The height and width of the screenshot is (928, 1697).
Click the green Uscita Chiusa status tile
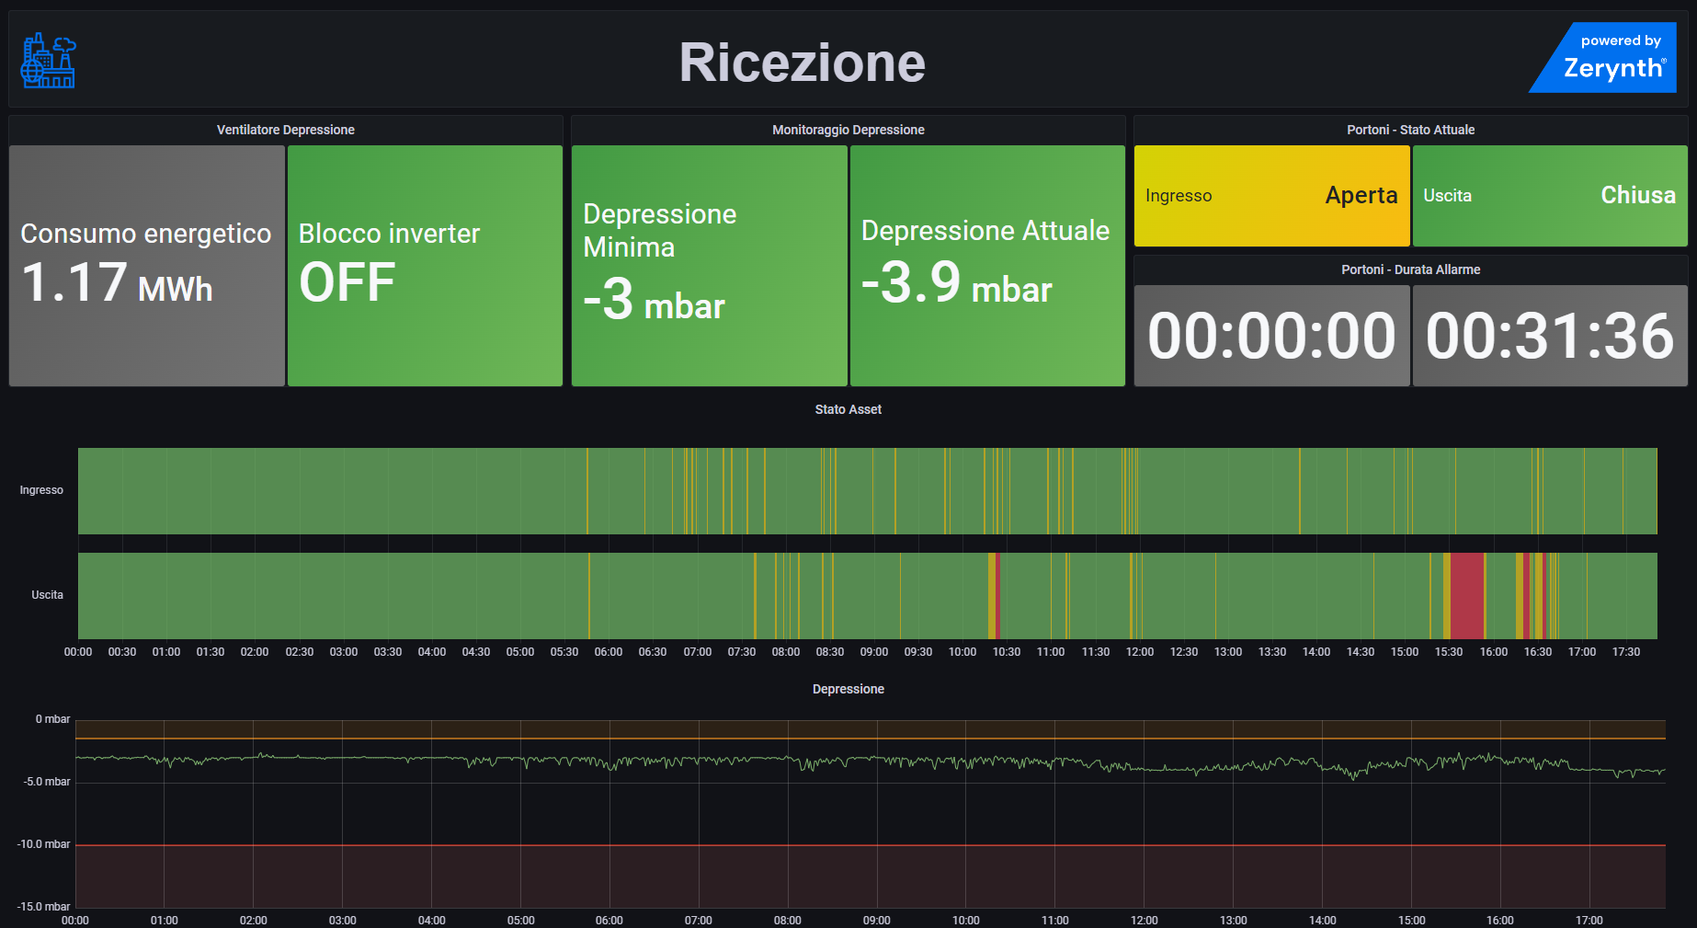pyautogui.click(x=1550, y=196)
